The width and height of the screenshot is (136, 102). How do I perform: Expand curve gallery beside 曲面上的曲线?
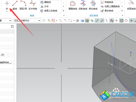coord(64,11)
